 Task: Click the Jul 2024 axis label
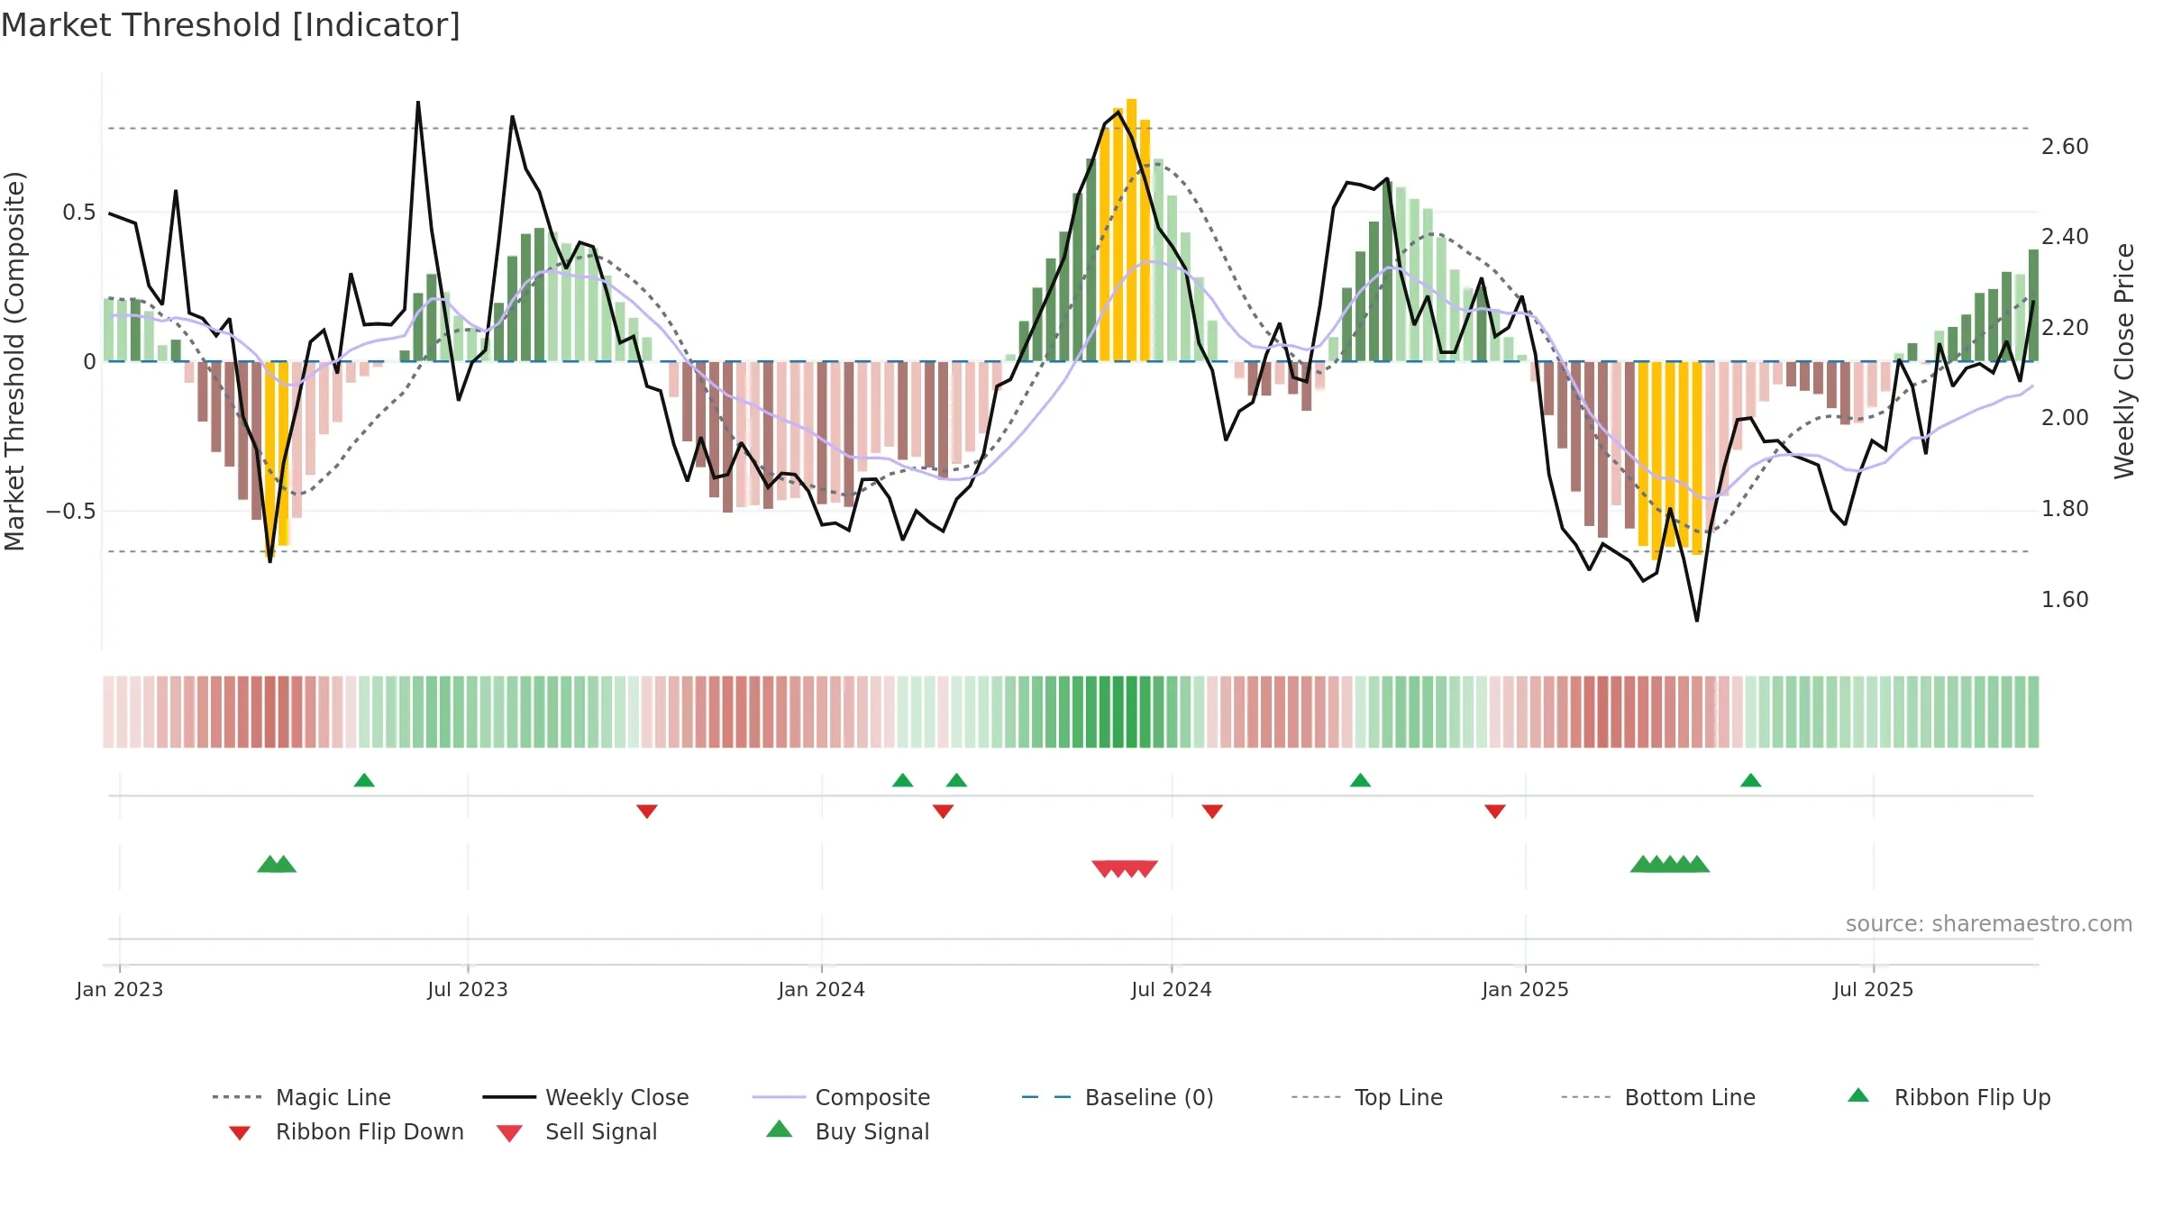pos(1172,989)
